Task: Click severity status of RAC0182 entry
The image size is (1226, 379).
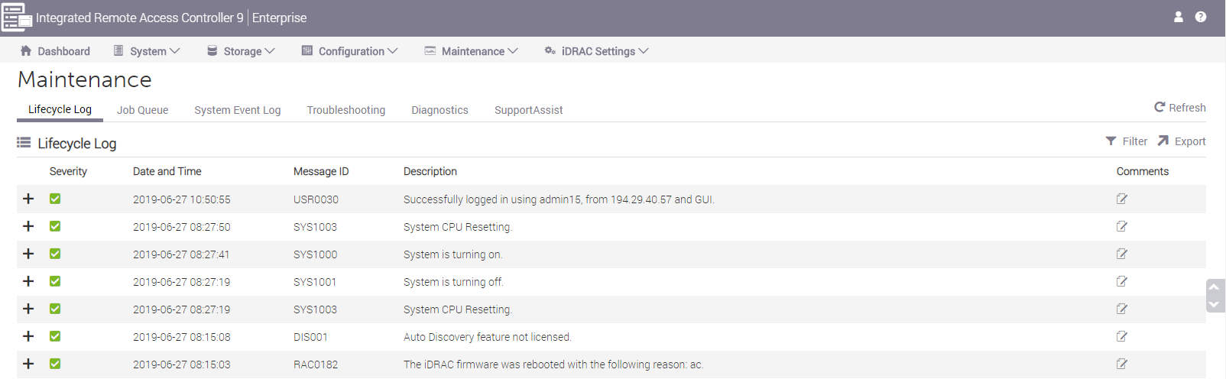Action: (55, 364)
